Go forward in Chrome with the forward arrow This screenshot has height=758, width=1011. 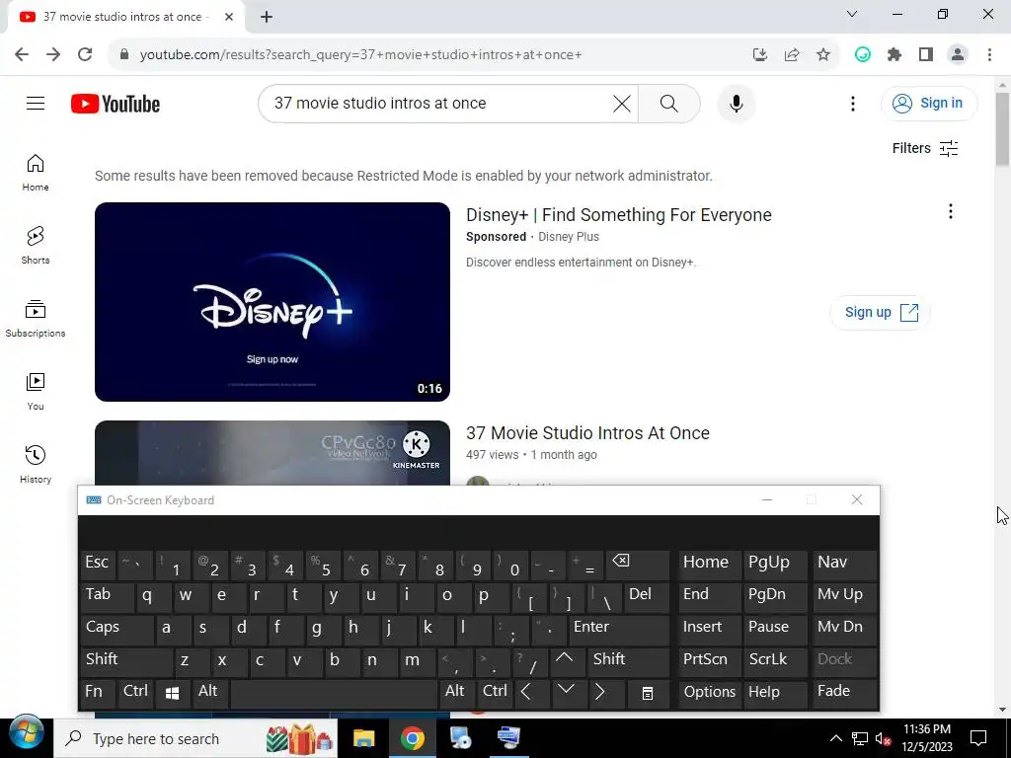[53, 54]
